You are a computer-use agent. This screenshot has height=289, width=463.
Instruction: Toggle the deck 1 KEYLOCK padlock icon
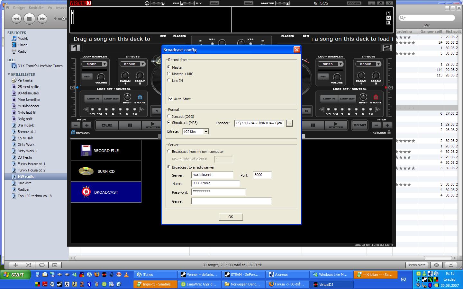tap(73, 132)
